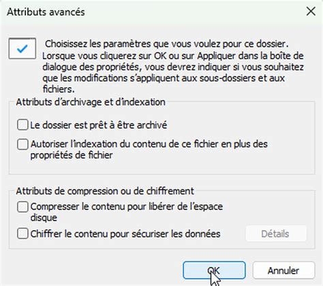The image size is (323, 286).
Task: Cancel with the Annuler button
Action: [283, 270]
